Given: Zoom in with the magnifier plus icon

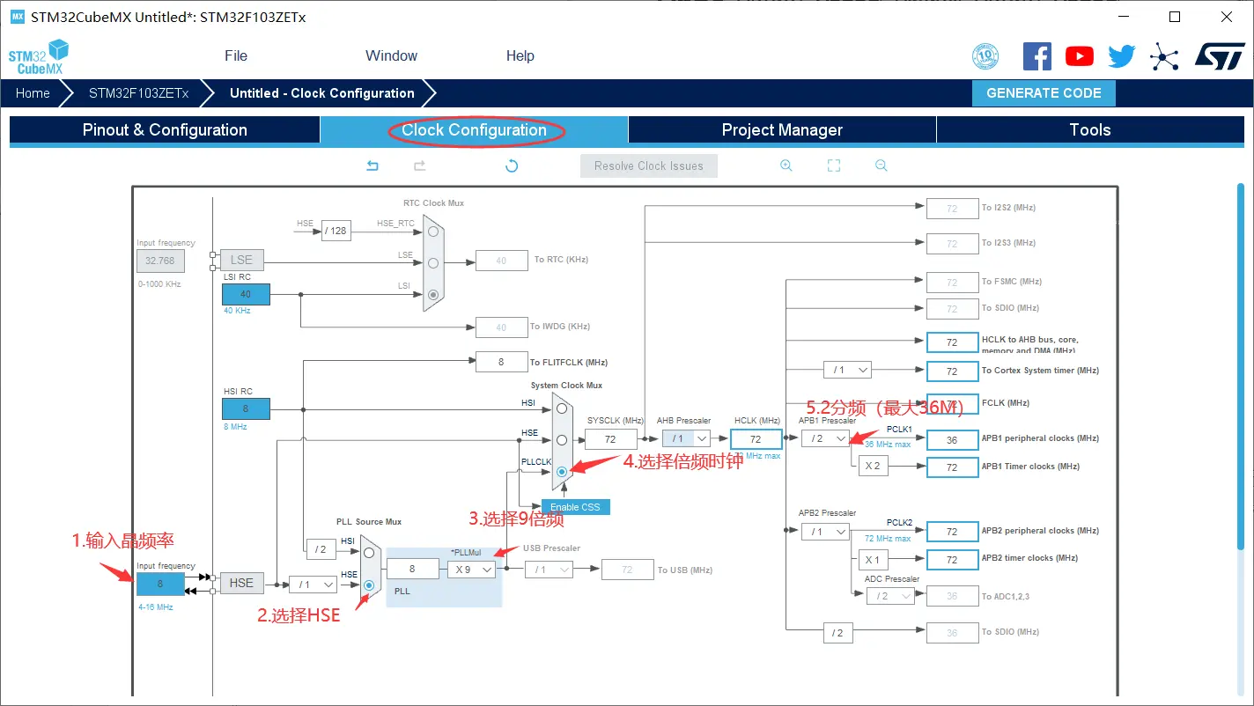Looking at the screenshot, I should pyautogui.click(x=786, y=165).
